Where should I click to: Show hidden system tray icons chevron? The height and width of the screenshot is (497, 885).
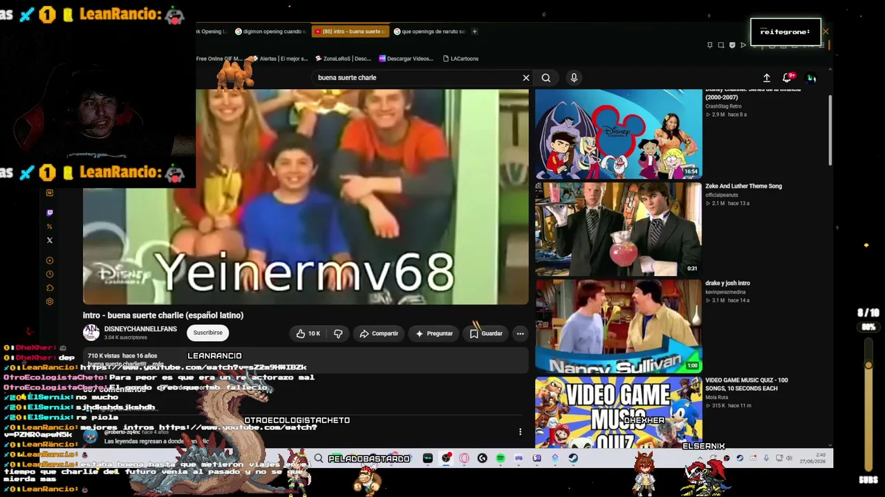point(700,458)
